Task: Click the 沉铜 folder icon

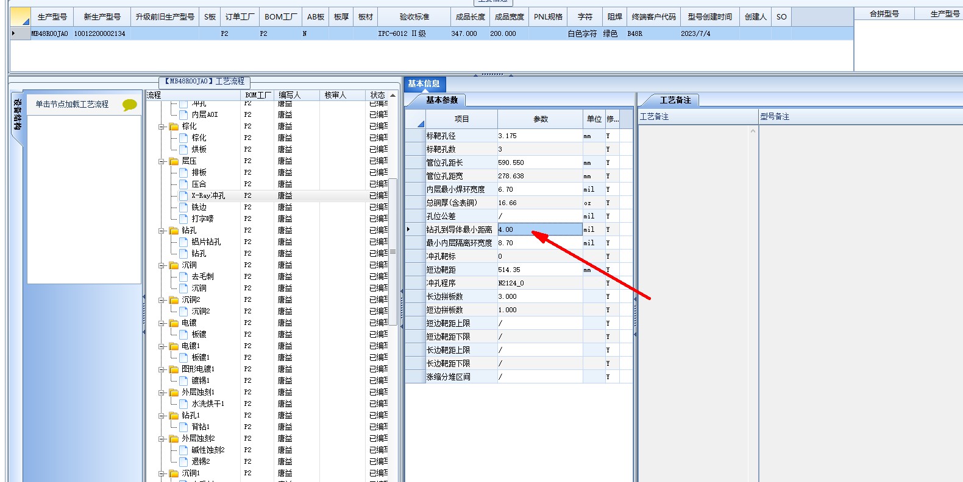Action: point(174,265)
